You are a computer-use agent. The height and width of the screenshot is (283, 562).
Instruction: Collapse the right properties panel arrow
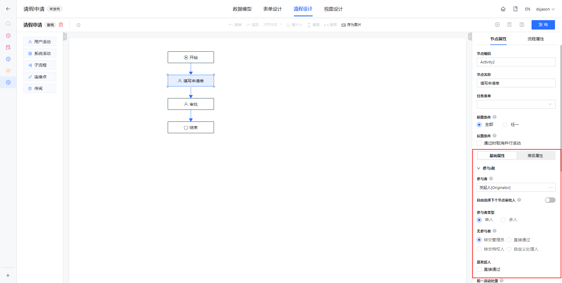coord(470,37)
